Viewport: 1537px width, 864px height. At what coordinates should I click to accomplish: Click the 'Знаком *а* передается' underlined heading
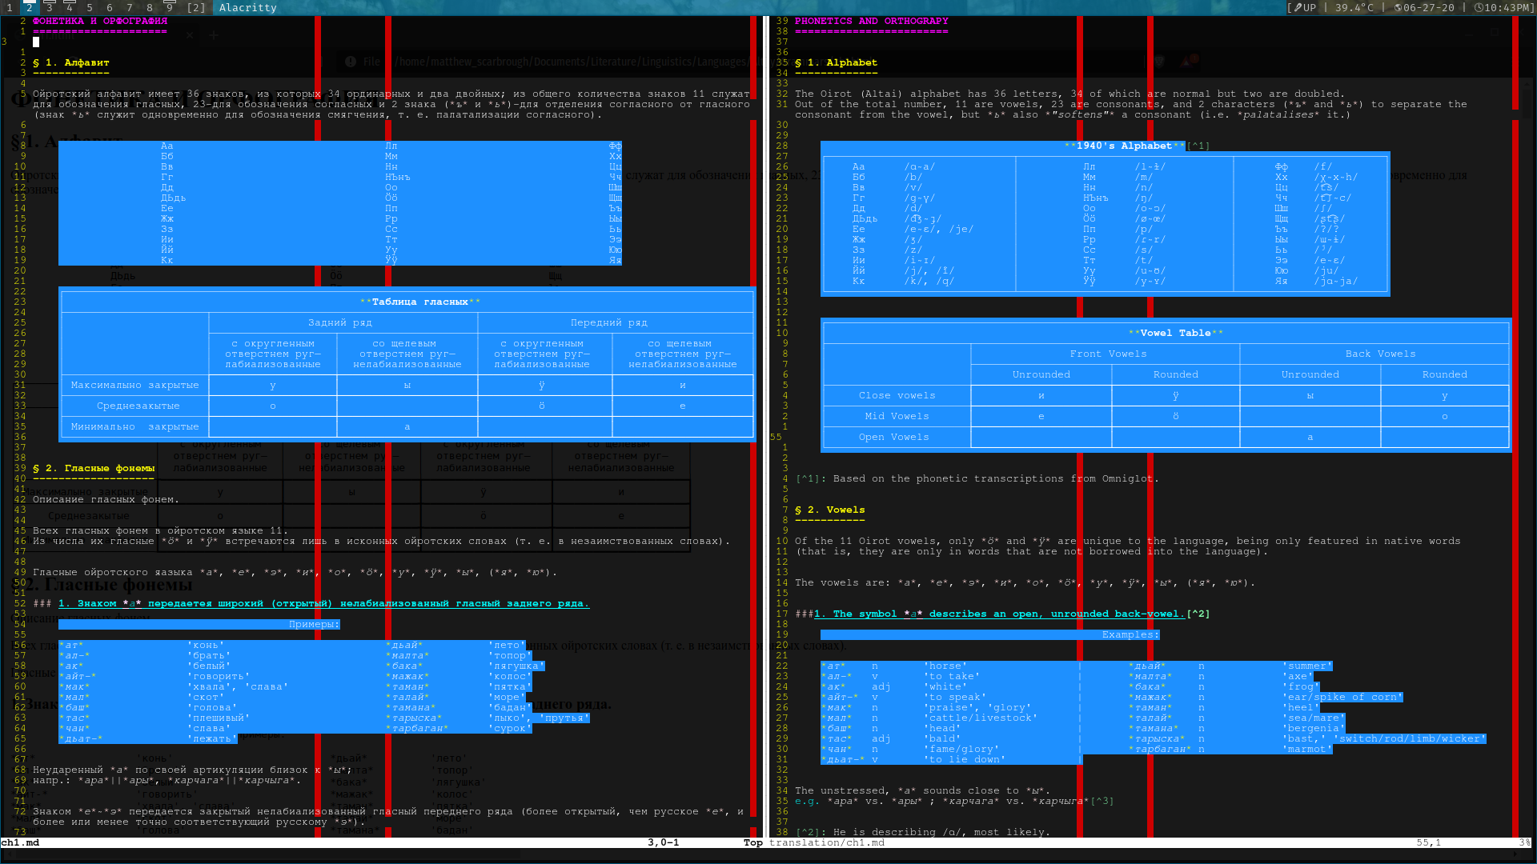point(323,603)
